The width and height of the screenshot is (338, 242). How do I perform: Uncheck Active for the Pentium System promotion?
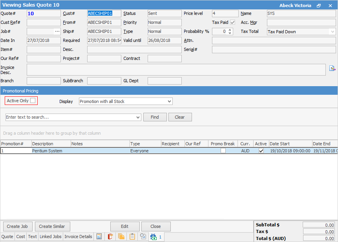pyautogui.click(x=261, y=151)
